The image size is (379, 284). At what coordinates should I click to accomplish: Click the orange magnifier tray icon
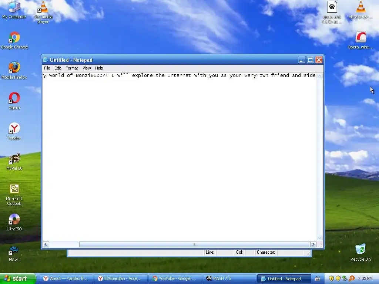click(x=352, y=278)
